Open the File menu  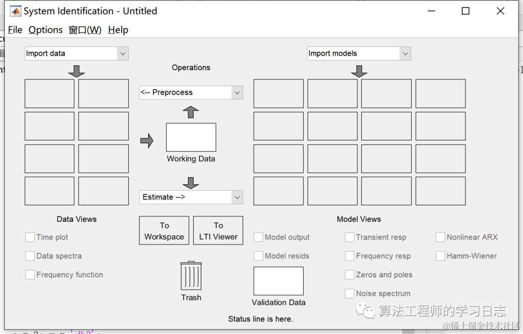pos(15,30)
